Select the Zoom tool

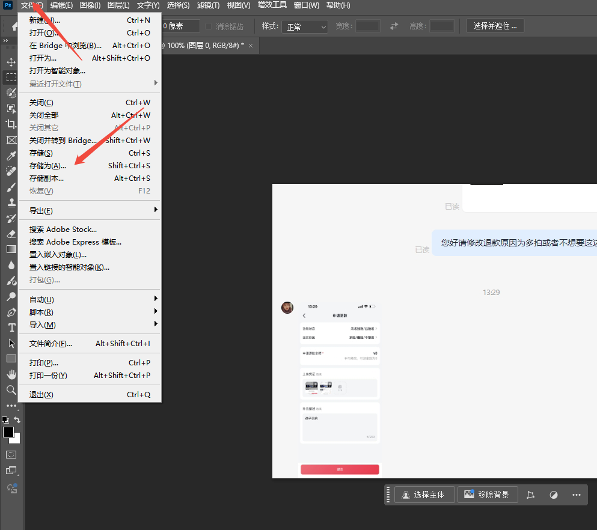tap(11, 390)
